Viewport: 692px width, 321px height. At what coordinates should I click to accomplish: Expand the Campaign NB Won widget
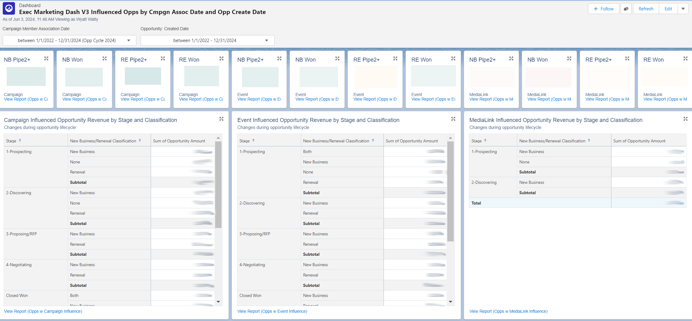(x=105, y=59)
